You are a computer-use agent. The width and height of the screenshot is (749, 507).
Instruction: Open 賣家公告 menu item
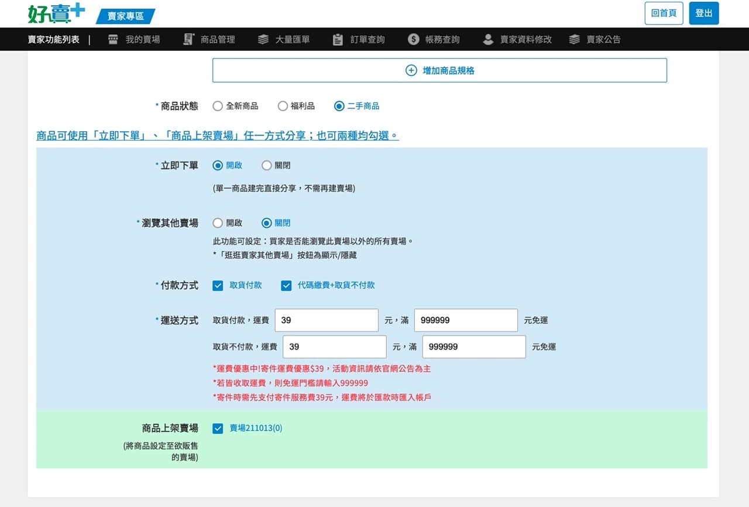click(604, 39)
